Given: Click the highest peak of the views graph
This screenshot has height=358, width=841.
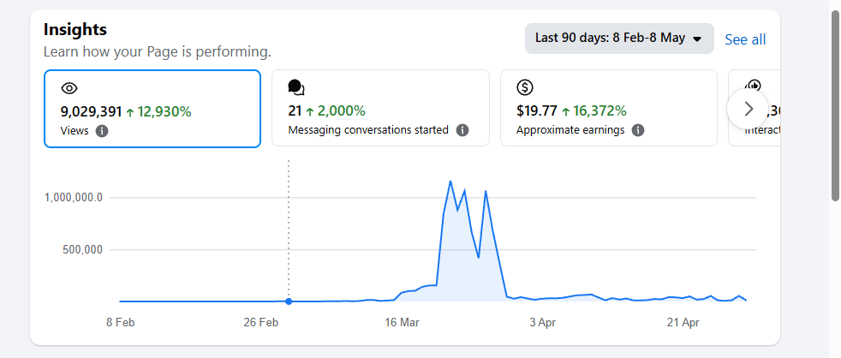Looking at the screenshot, I should tap(450, 182).
